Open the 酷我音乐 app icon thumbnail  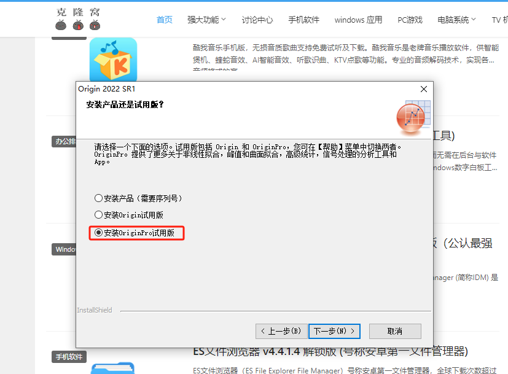pos(113,59)
